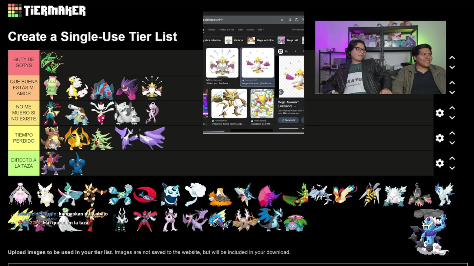Select Mega Blastoise in third tier
Screen dimensions: 474x266
click(x=77, y=113)
